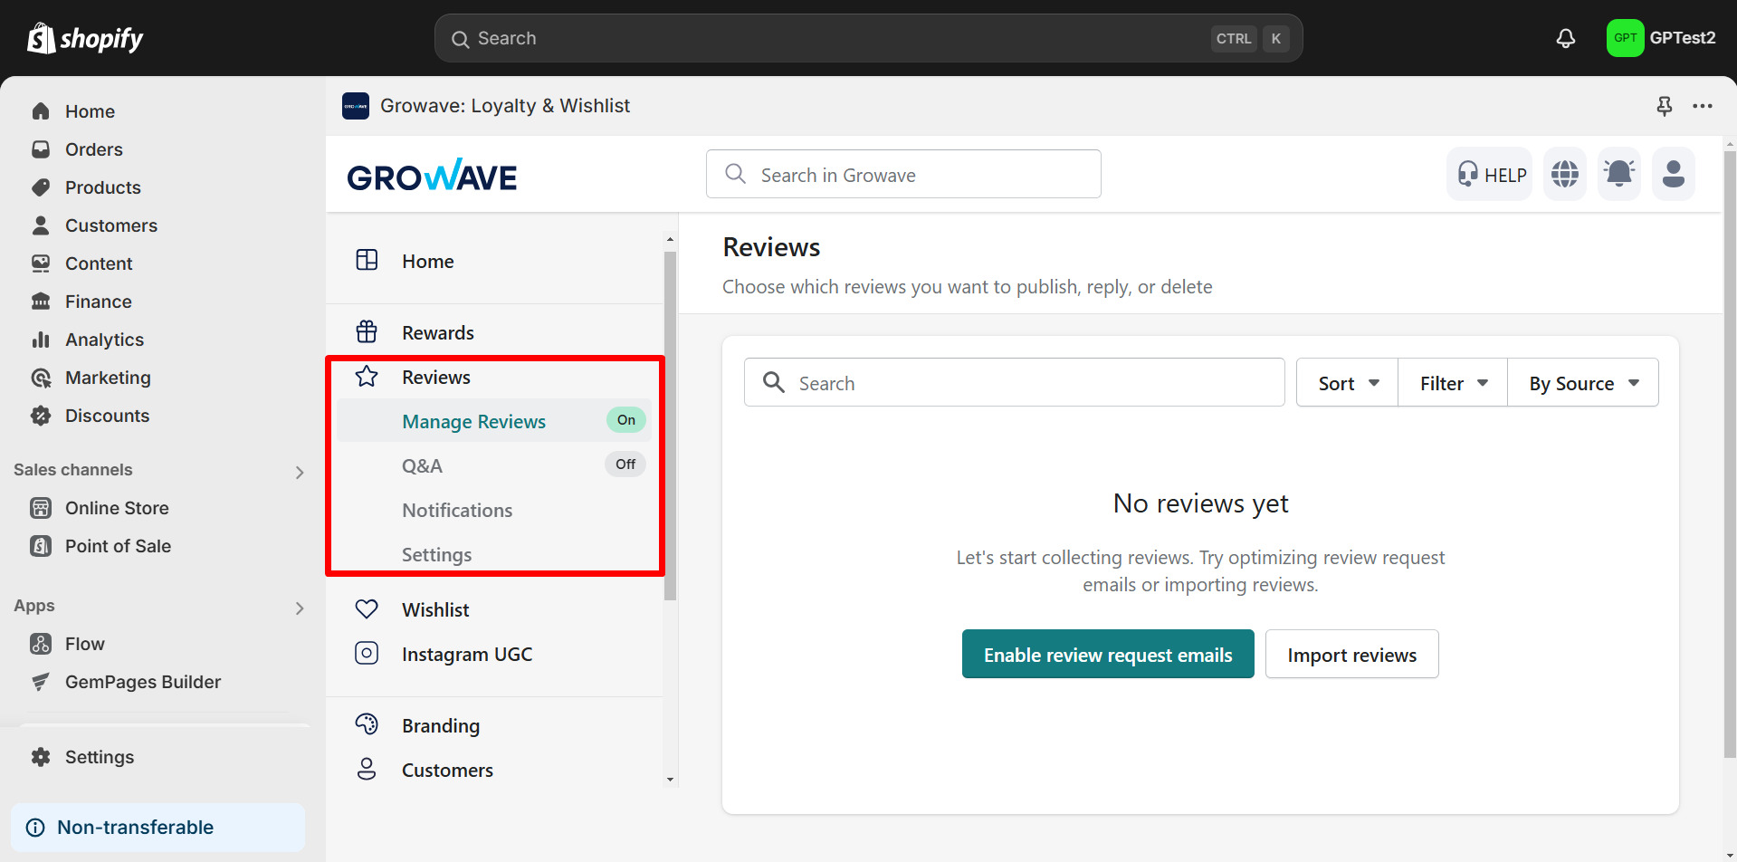Open the Growave language globe icon
The image size is (1737, 862).
[x=1564, y=173]
